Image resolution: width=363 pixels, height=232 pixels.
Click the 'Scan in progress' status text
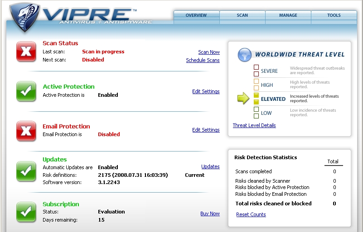click(103, 52)
